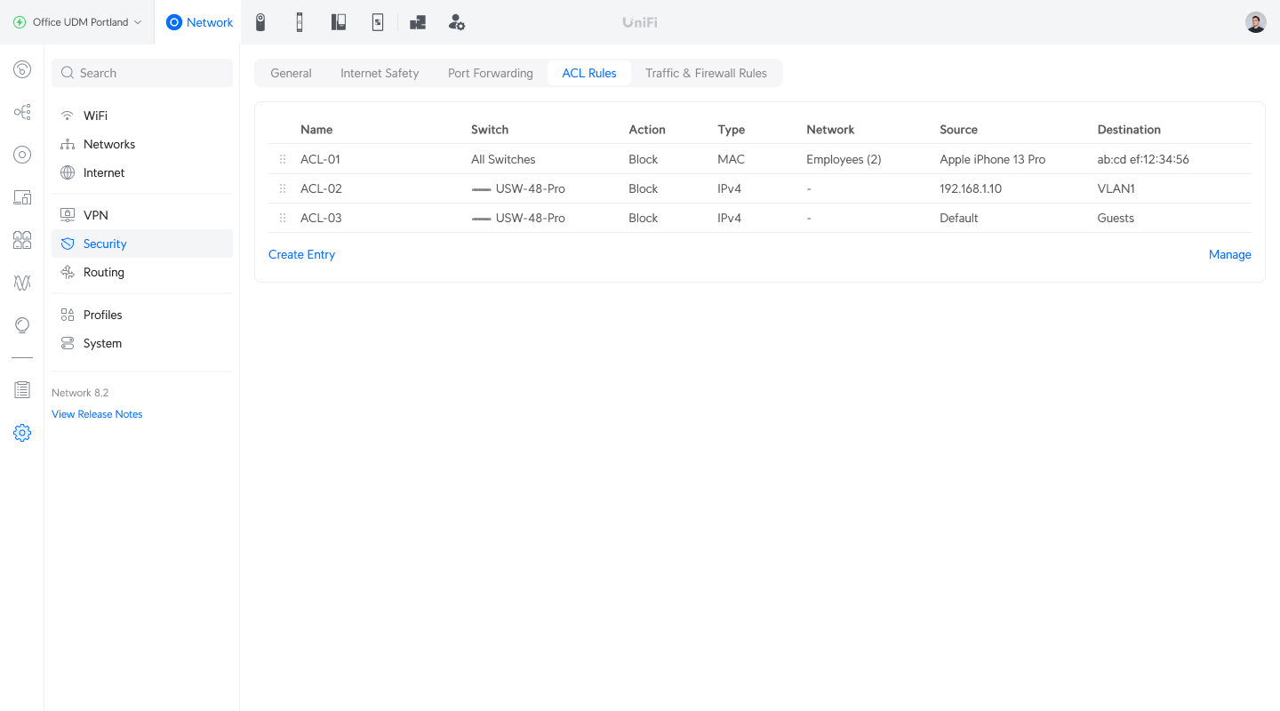Click the user admin gear icon

click(x=456, y=22)
